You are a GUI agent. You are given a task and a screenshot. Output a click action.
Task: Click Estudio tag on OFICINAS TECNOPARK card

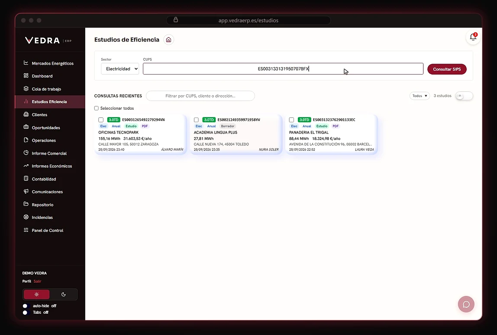click(131, 126)
